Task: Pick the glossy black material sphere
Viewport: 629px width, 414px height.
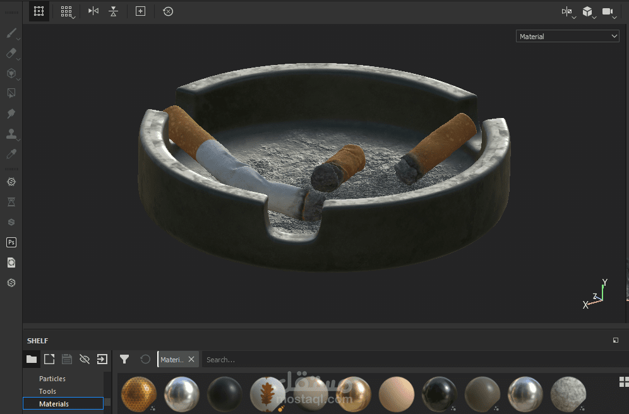Action: click(x=440, y=394)
